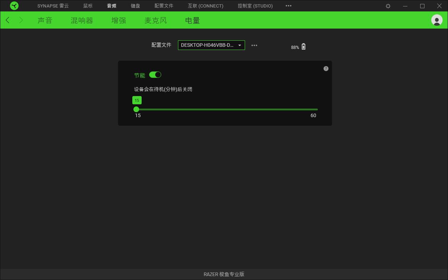Open the top bar overflow menu dots
This screenshot has height=280, width=448.
[289, 6]
